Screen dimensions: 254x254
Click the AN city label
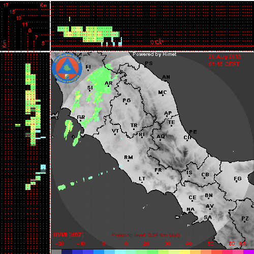[x=166, y=77]
